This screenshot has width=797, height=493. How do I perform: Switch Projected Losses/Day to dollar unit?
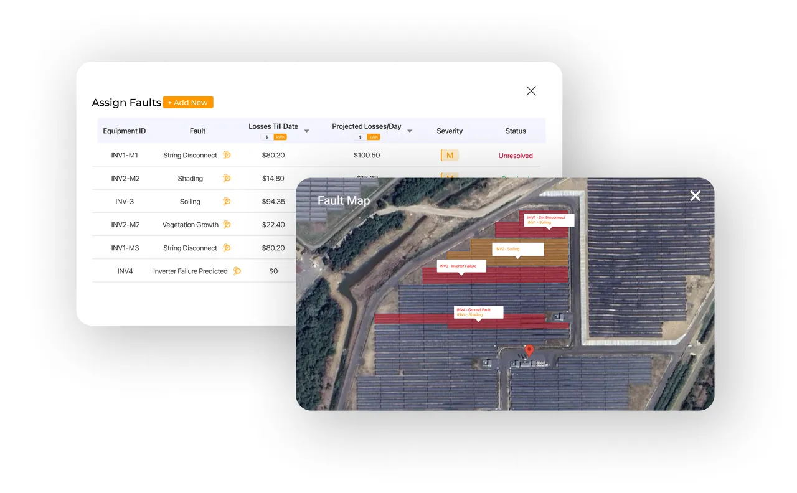360,137
